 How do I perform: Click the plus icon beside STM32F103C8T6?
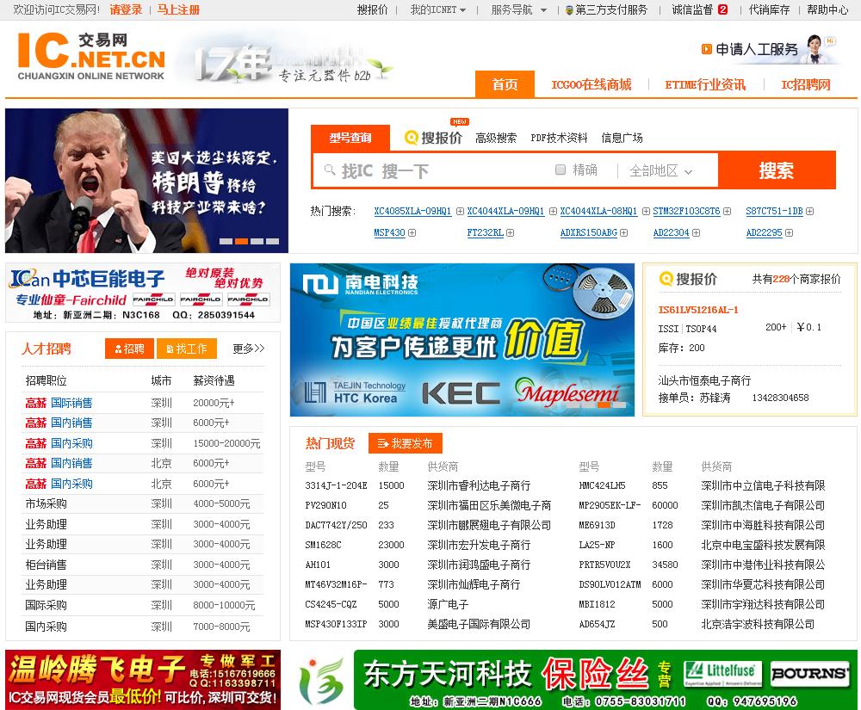[727, 211]
